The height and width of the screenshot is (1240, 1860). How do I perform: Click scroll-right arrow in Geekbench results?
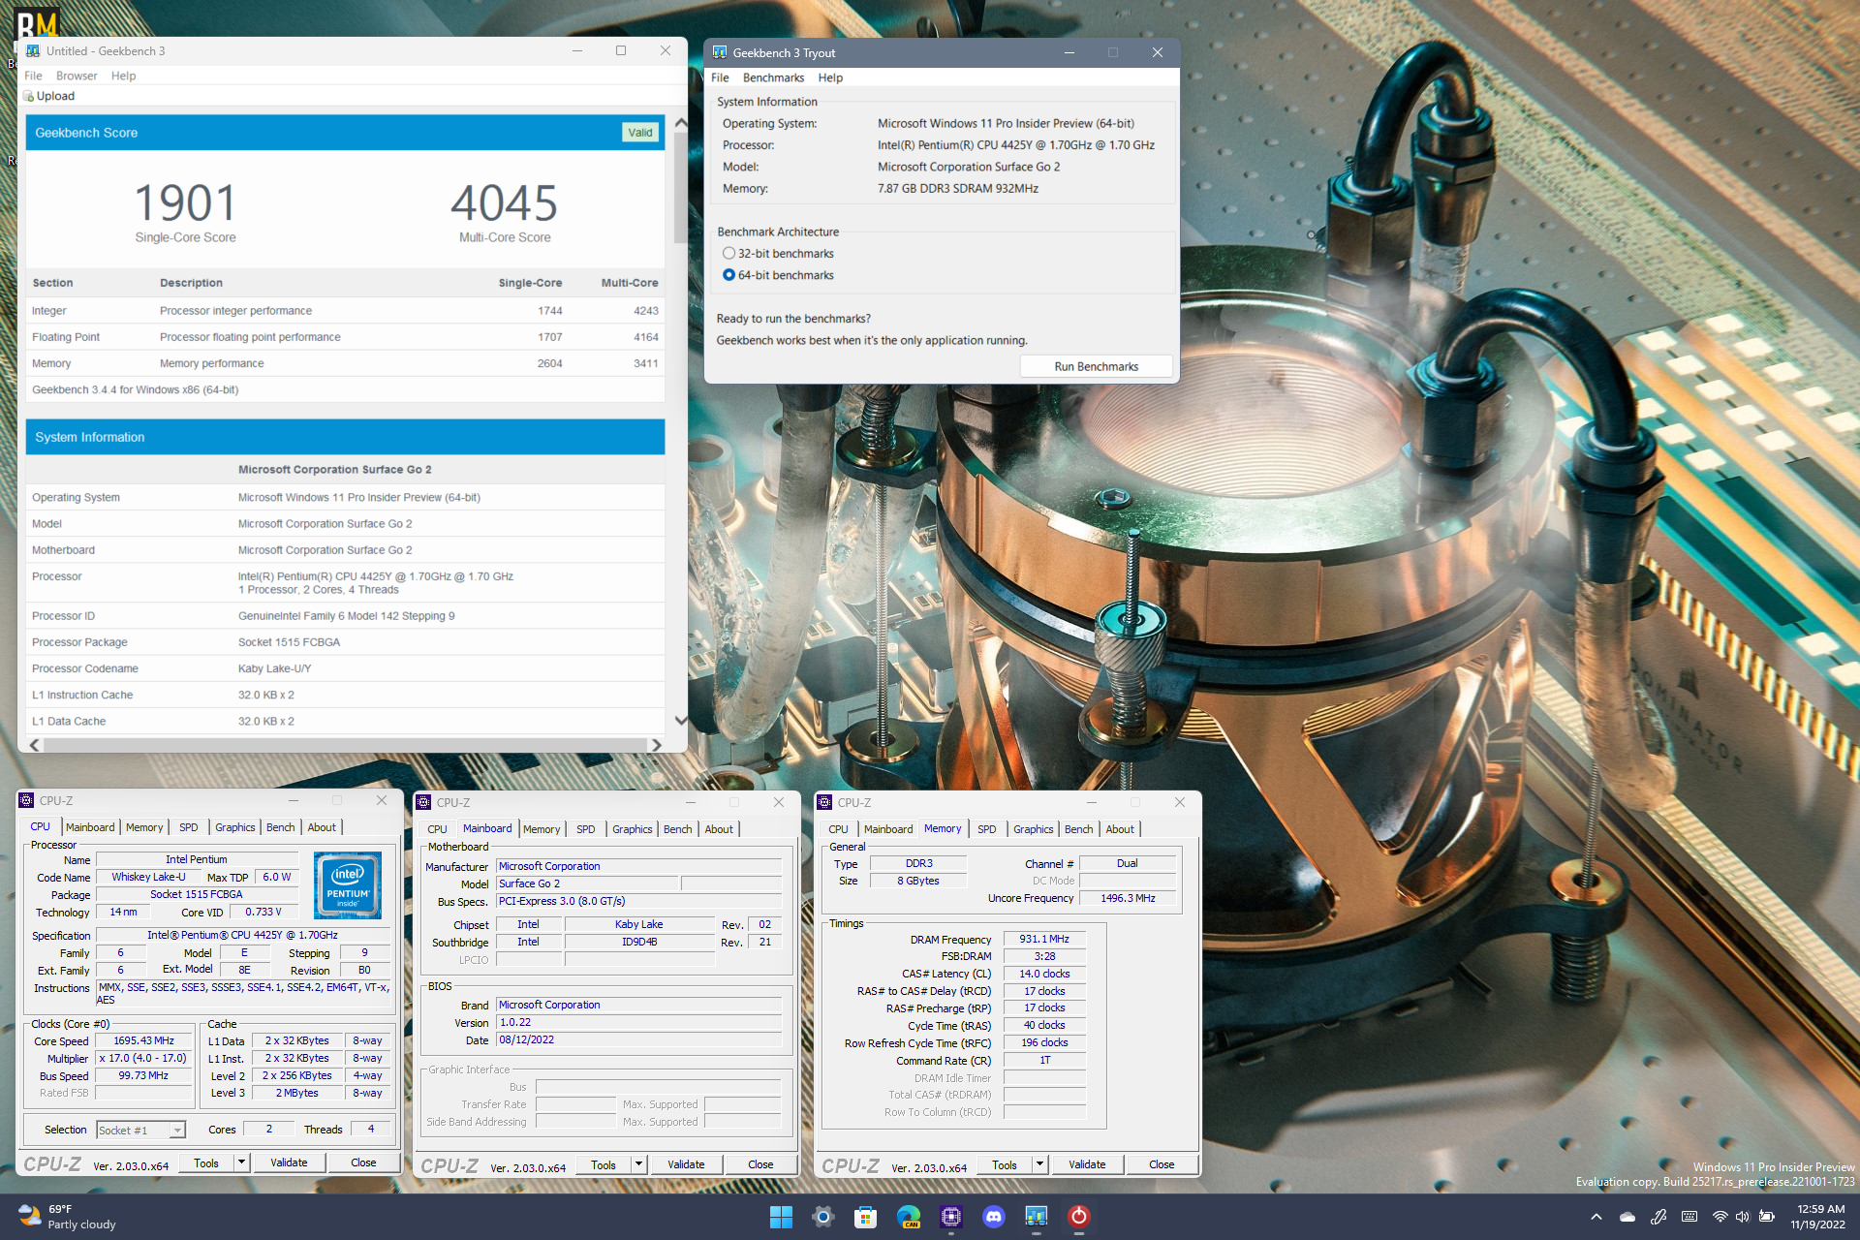tap(657, 745)
